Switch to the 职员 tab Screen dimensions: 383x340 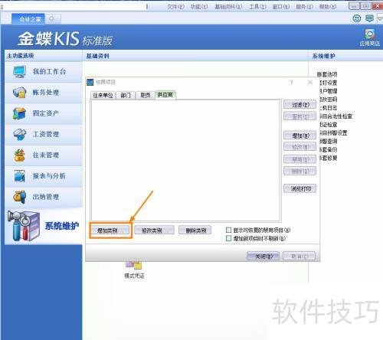coord(146,95)
